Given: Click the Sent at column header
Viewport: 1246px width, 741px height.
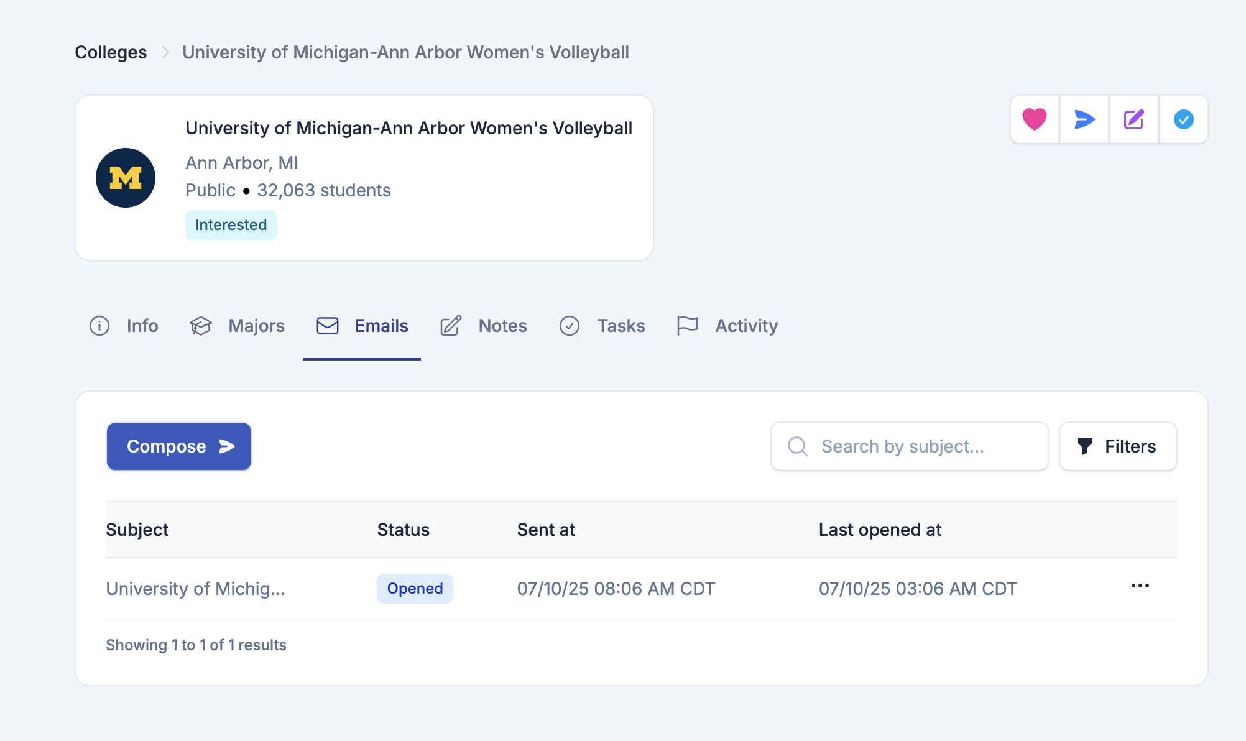Looking at the screenshot, I should tap(546, 530).
